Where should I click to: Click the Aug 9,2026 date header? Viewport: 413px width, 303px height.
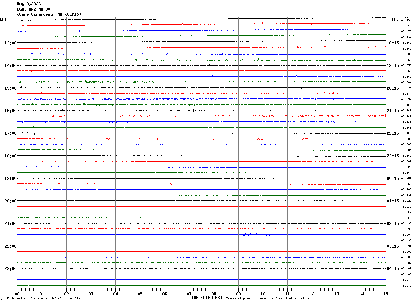pyautogui.click(x=29, y=4)
